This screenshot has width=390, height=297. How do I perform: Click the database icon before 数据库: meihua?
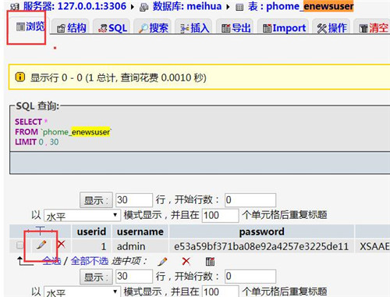(144, 7)
